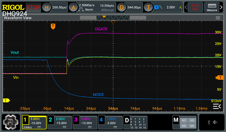The image size is (226, 132).
Task: Click the Vout waveform label
Action: (x=15, y=52)
